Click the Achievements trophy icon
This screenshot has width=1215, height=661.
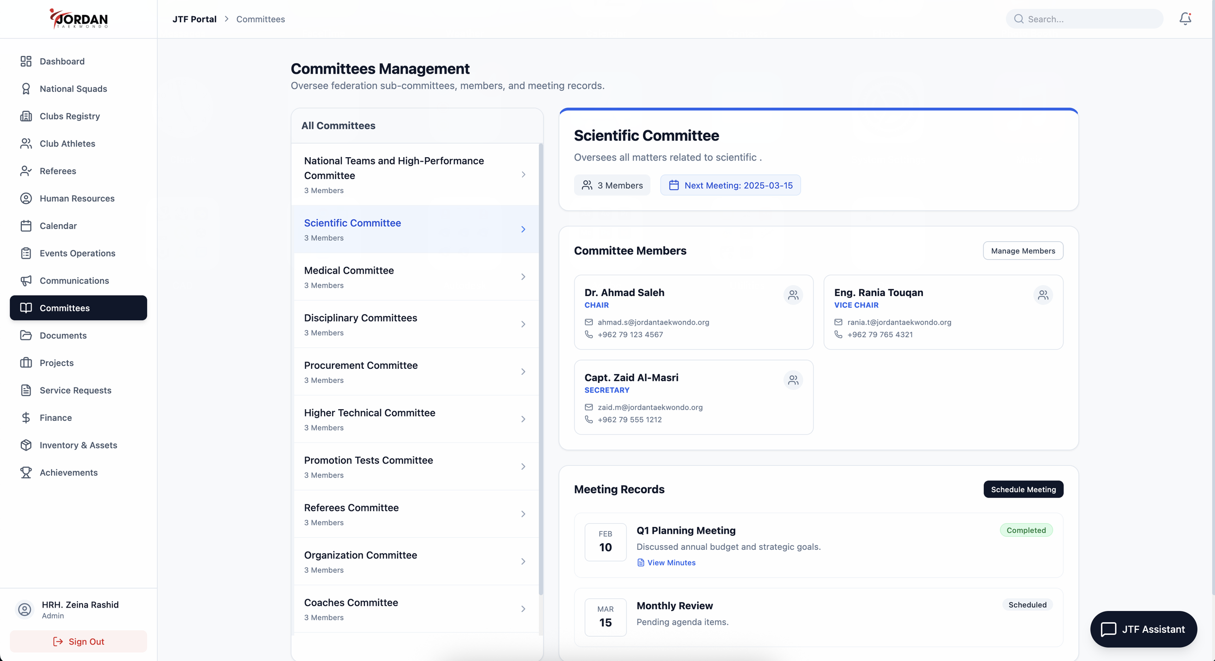click(x=26, y=473)
